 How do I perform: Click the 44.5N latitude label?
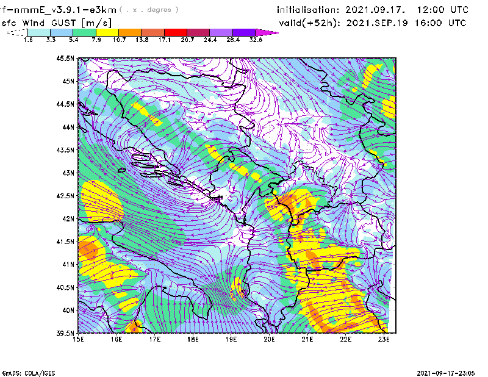65,104
